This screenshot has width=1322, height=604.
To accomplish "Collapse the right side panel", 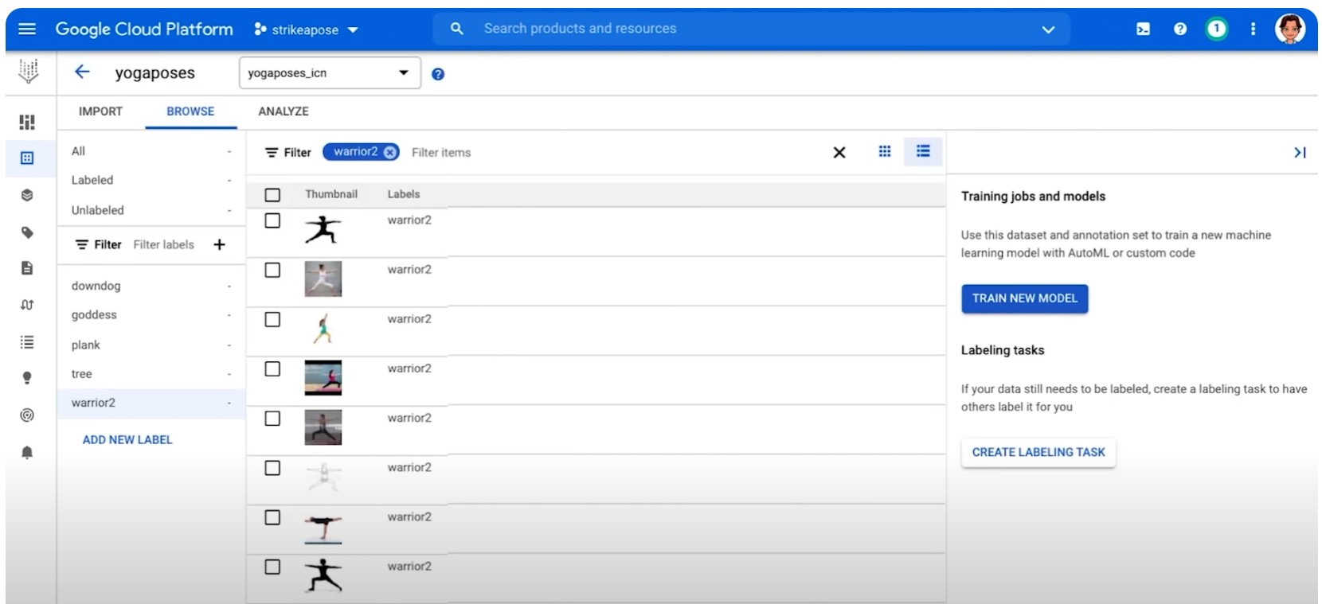I will click(1299, 152).
